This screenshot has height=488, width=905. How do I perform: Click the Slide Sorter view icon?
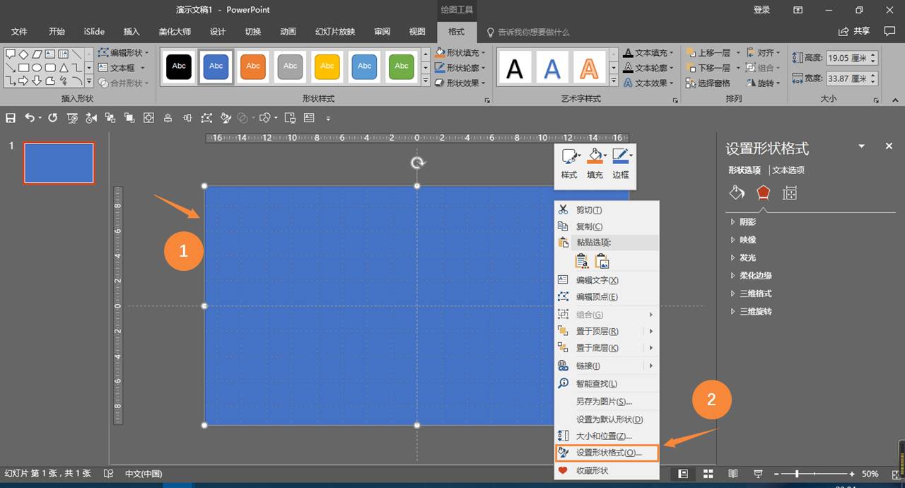tap(708, 474)
